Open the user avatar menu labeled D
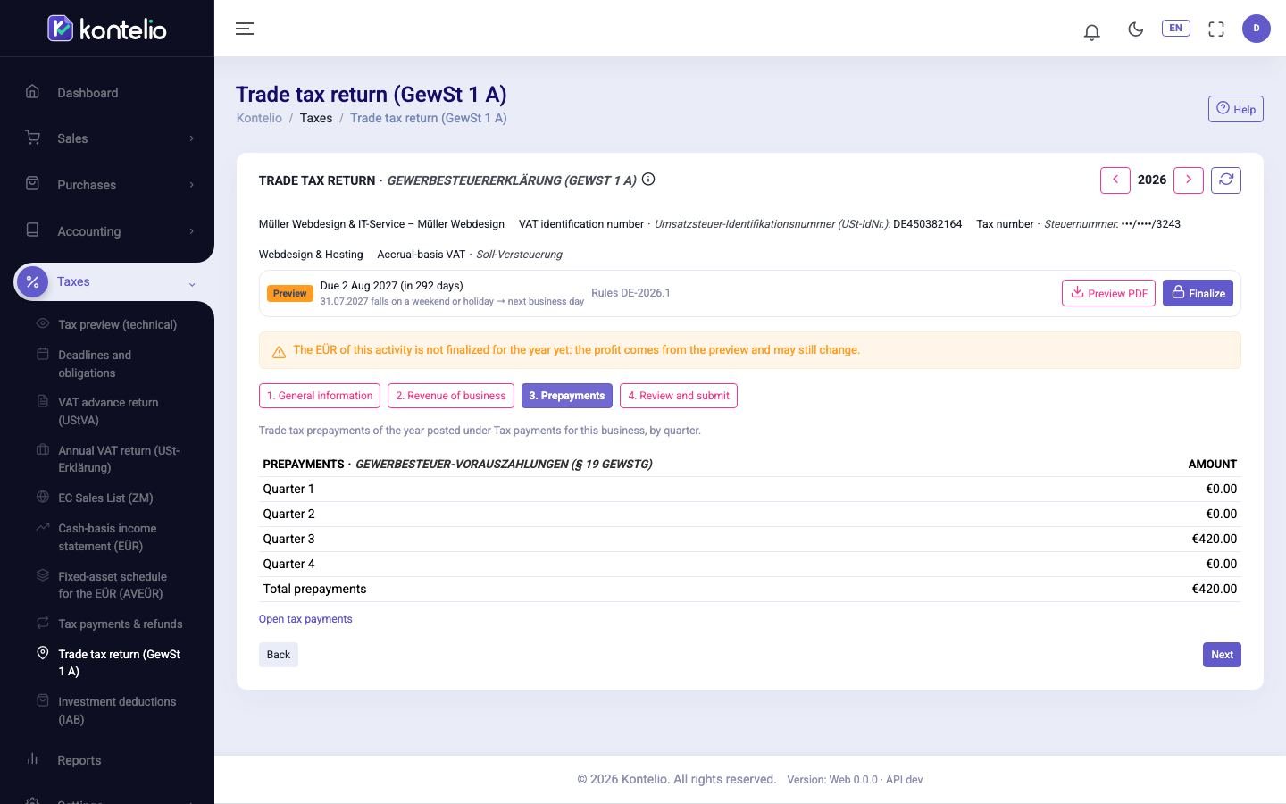Screen dimensions: 1286x804 point(1256,29)
